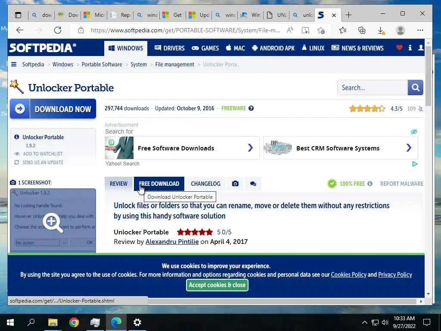Viewport: 441px width, 331px height.
Task: Click Report Malware link
Action: click(x=402, y=184)
